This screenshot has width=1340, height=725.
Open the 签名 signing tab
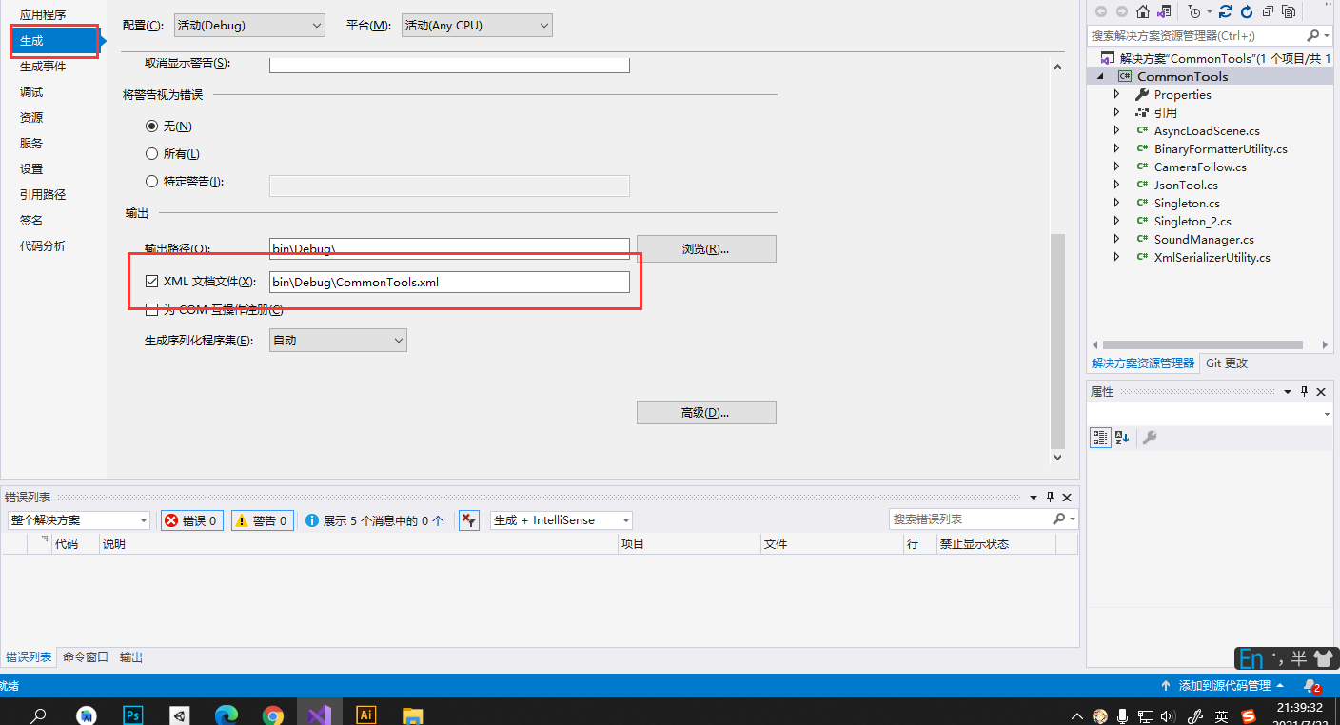pos(31,220)
